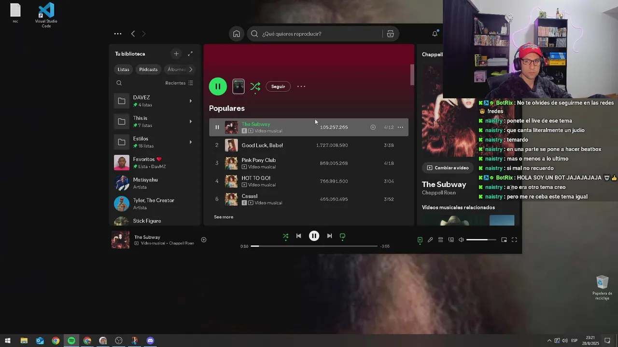
Task: Skip to next track
Action: pyautogui.click(x=329, y=236)
